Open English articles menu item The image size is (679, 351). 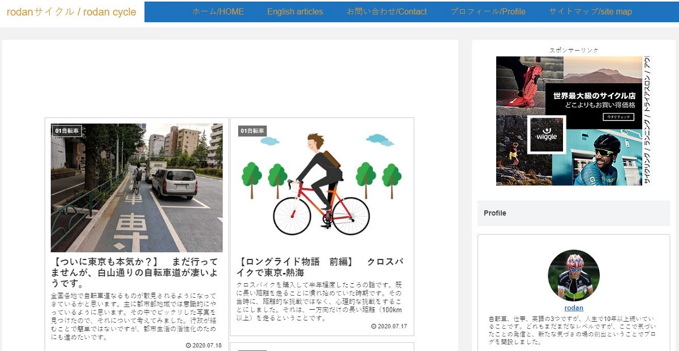295,12
